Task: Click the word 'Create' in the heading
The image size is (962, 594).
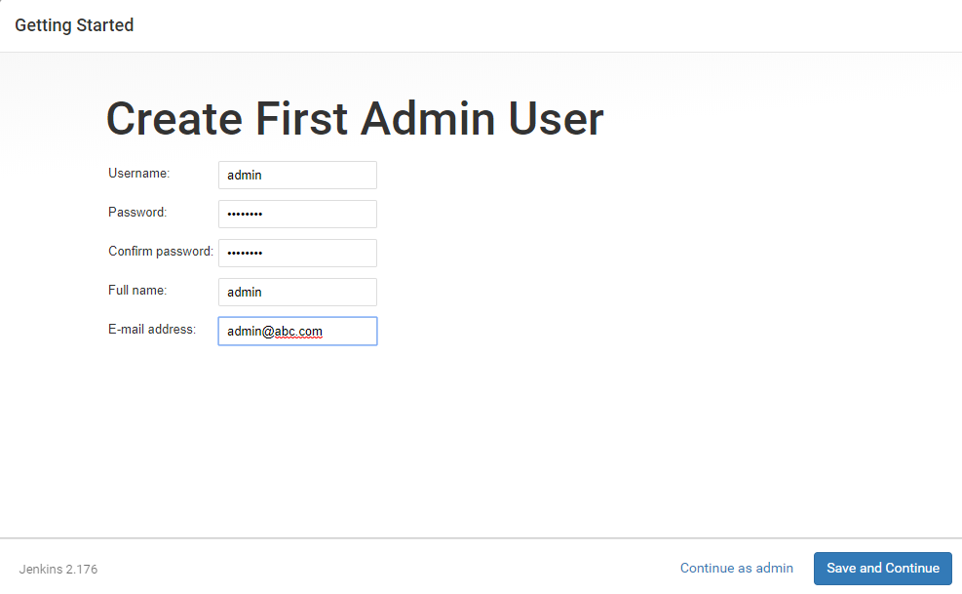Action: pos(174,119)
